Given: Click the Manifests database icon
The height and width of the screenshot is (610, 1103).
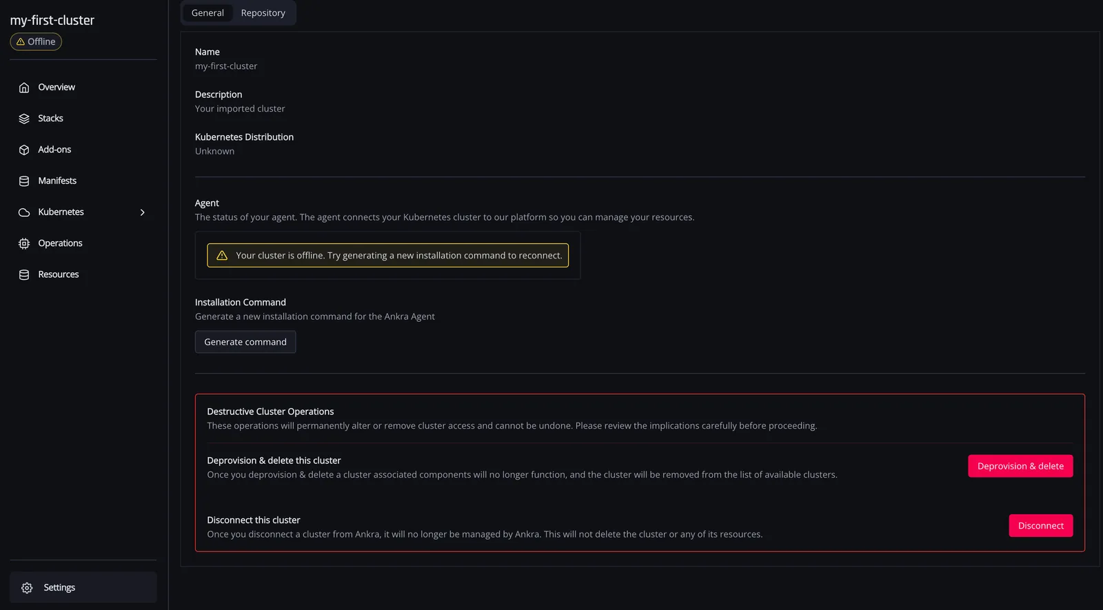Looking at the screenshot, I should click(24, 181).
